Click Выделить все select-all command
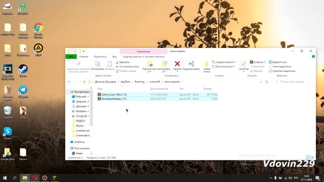This screenshot has width=324, height=182. click(x=277, y=62)
